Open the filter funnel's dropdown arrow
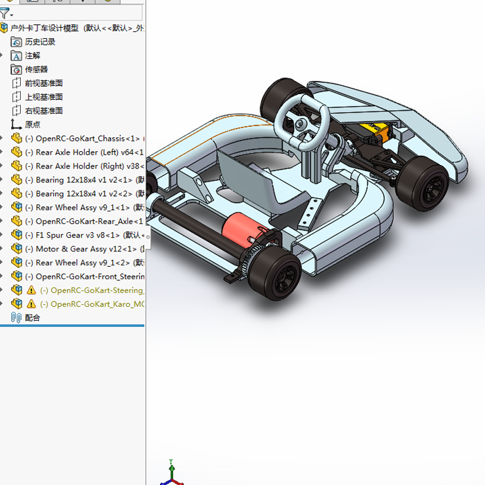Image resolution: width=485 pixels, height=485 pixels. tap(12, 15)
